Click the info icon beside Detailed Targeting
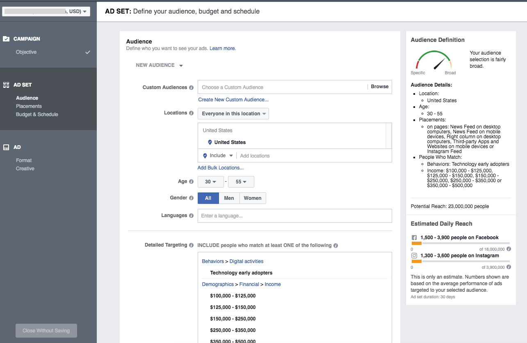The image size is (527, 343). tap(191, 245)
